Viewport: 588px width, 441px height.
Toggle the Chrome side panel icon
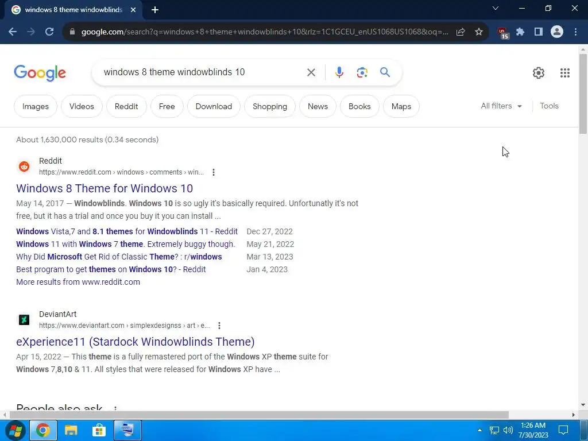pyautogui.click(x=539, y=32)
